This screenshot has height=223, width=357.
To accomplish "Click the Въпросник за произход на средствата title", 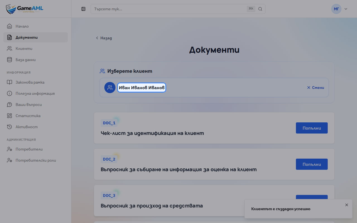I will pos(152,206).
